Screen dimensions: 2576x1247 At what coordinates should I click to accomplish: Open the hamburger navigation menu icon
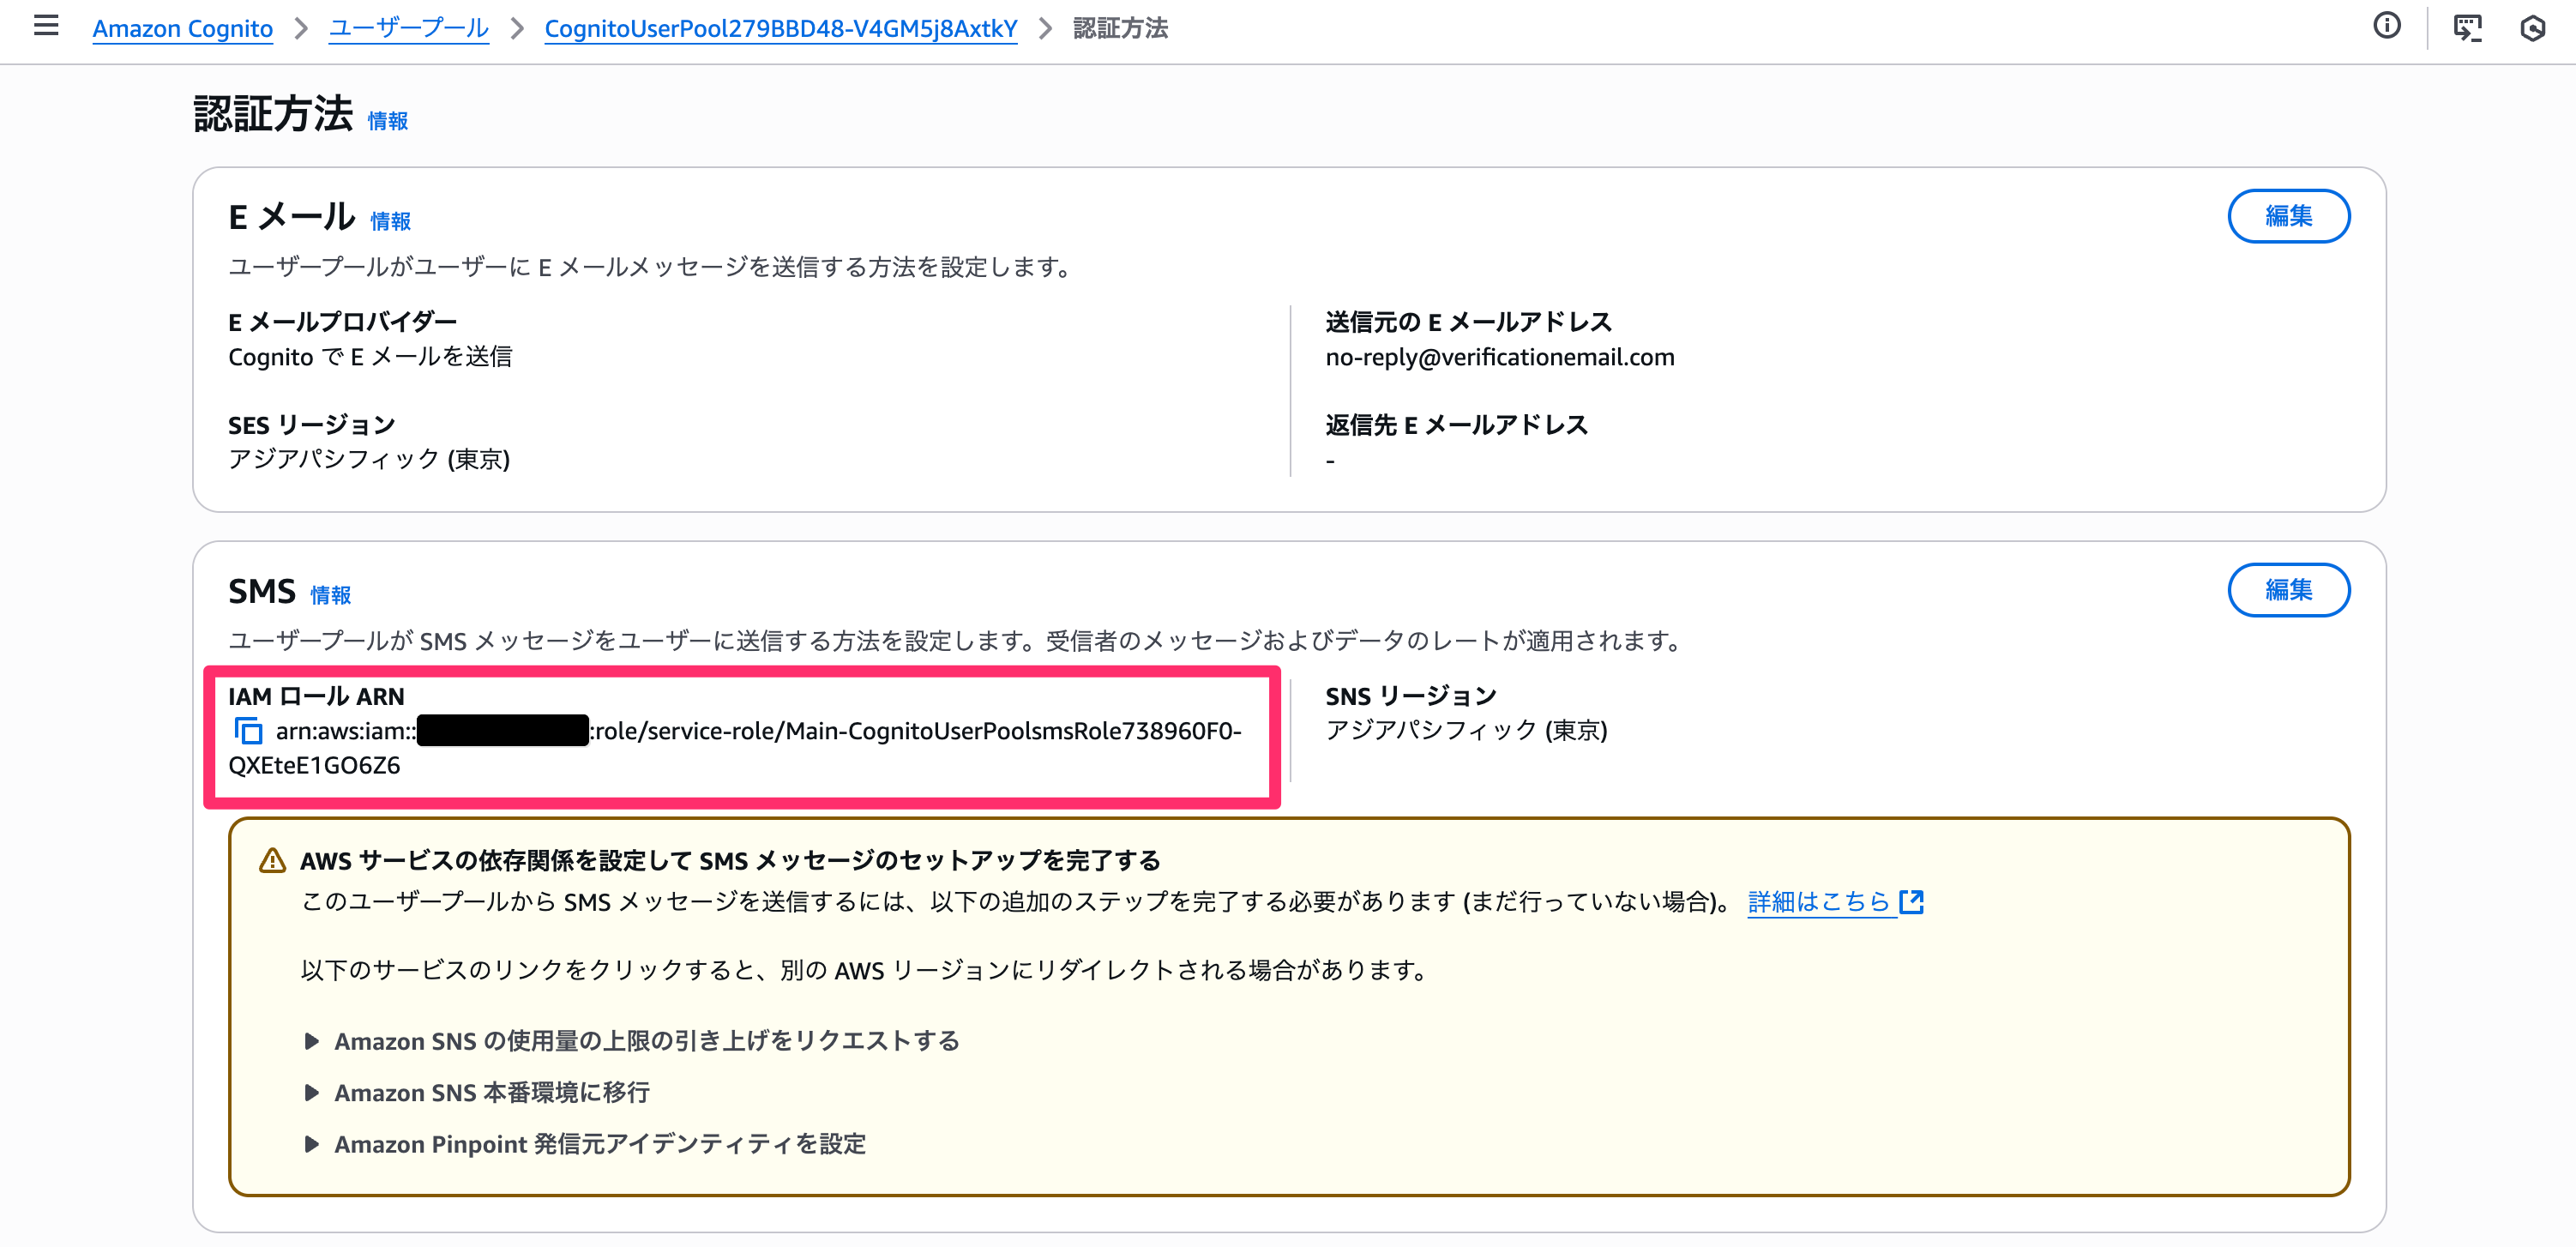[46, 27]
